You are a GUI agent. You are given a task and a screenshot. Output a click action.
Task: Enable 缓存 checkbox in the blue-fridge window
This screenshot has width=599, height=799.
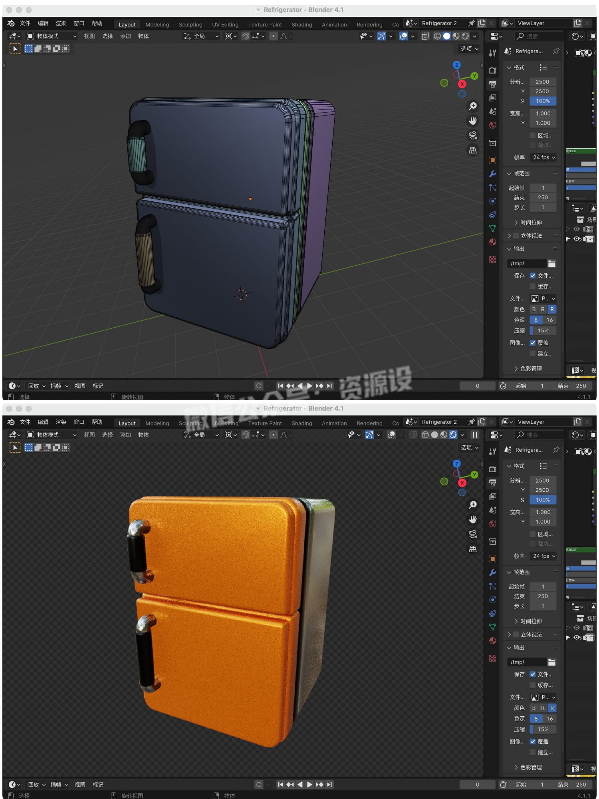tap(532, 286)
